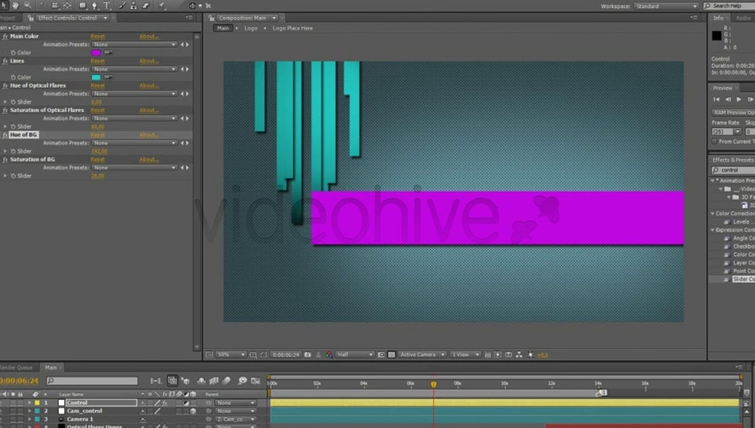Image resolution: width=755 pixels, height=428 pixels.
Task: Click the Fast Previews icon in viewer bar
Action: [498, 354]
